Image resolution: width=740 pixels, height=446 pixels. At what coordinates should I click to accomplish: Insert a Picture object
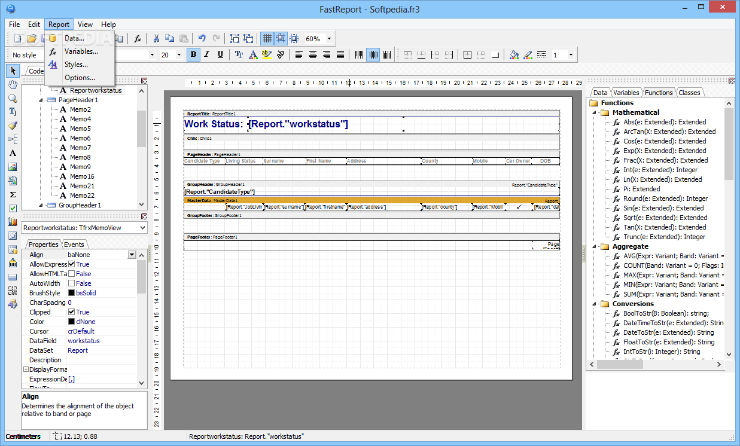[13, 167]
